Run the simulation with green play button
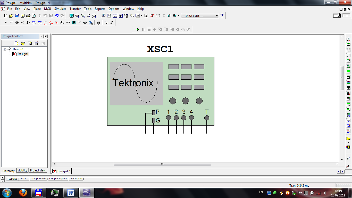352x198 pixels. 138,30
